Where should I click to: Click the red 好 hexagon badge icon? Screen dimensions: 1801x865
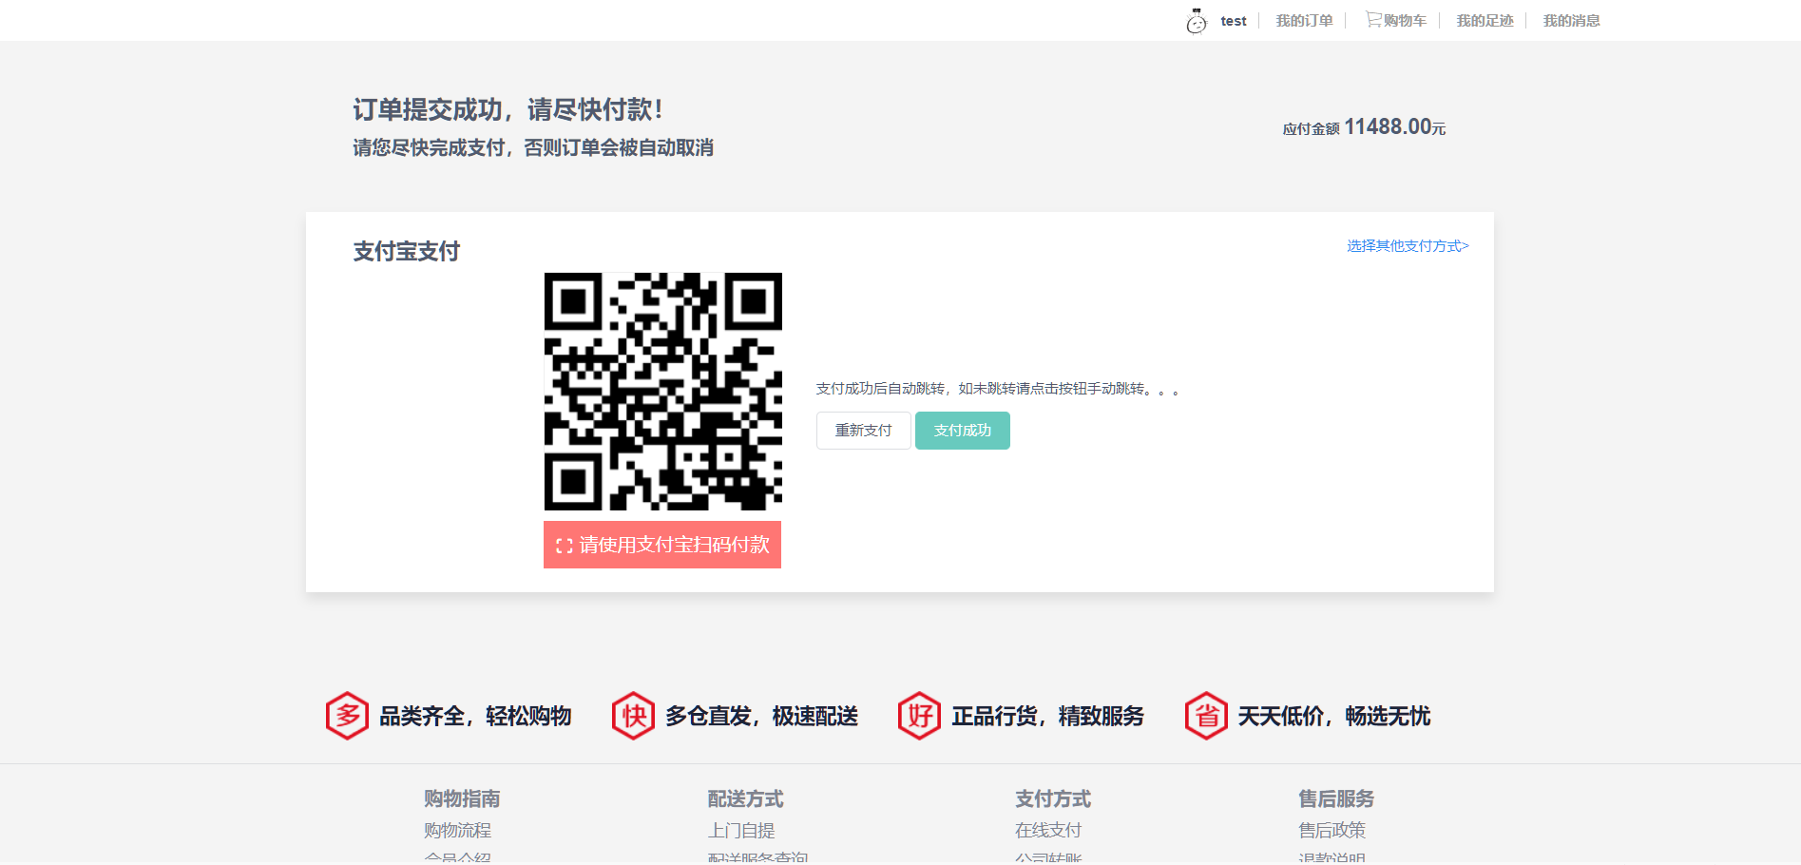920,716
